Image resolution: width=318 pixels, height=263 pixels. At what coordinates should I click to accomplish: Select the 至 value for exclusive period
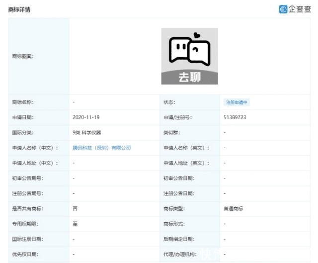coord(75,224)
